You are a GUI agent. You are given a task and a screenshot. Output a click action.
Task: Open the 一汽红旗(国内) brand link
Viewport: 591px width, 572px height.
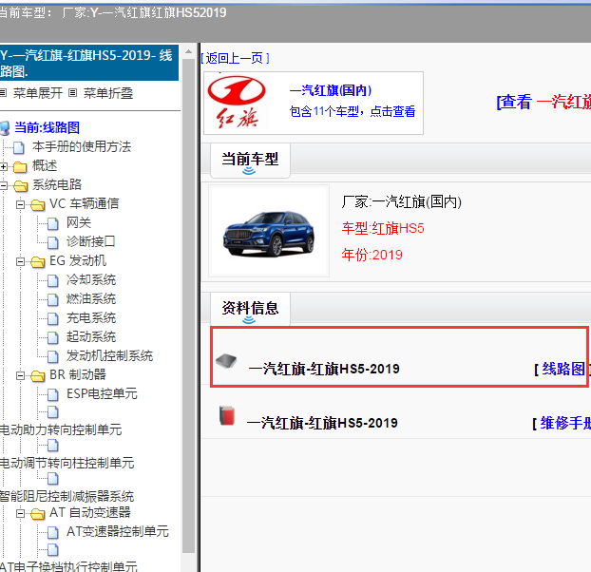[x=331, y=90]
